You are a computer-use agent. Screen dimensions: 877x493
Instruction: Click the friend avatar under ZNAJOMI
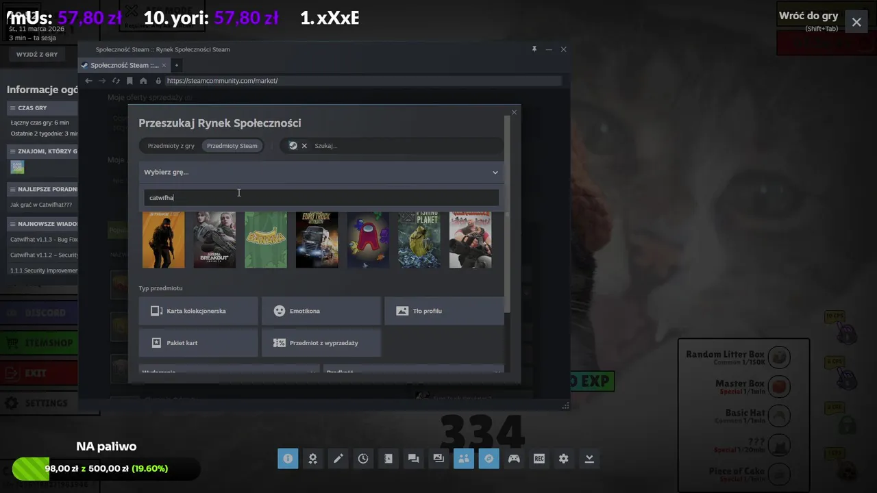click(x=17, y=167)
